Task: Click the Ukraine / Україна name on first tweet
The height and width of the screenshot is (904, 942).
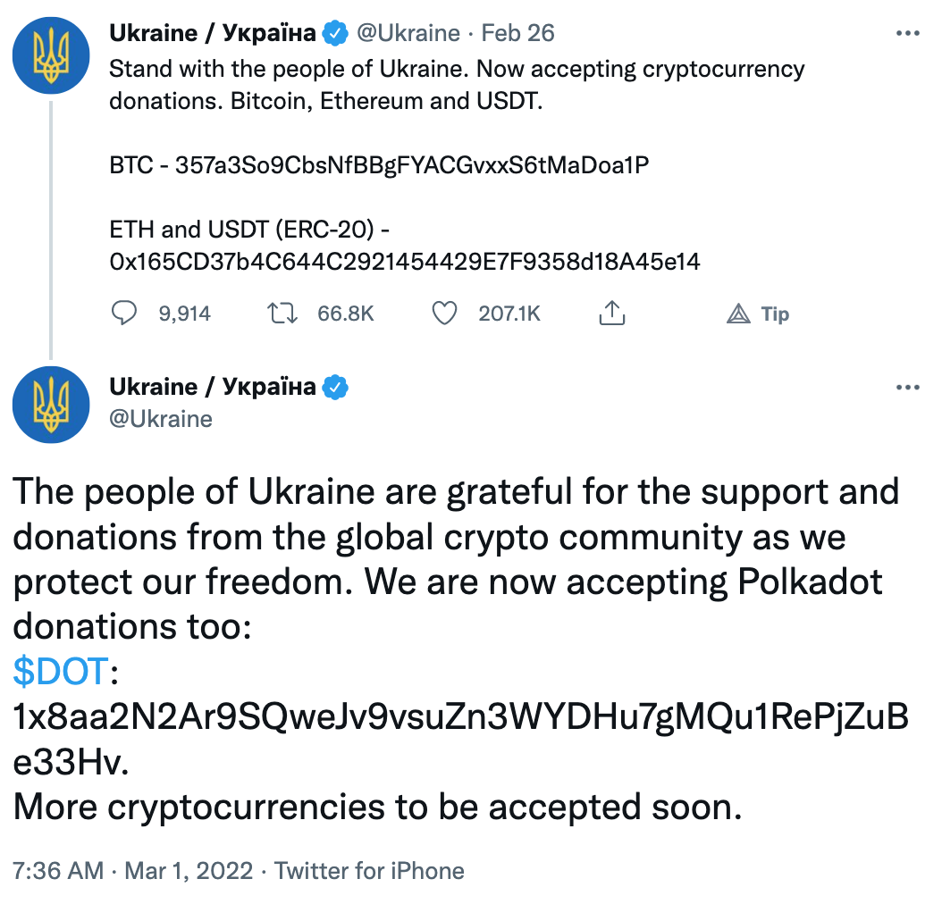Action: coord(212,34)
